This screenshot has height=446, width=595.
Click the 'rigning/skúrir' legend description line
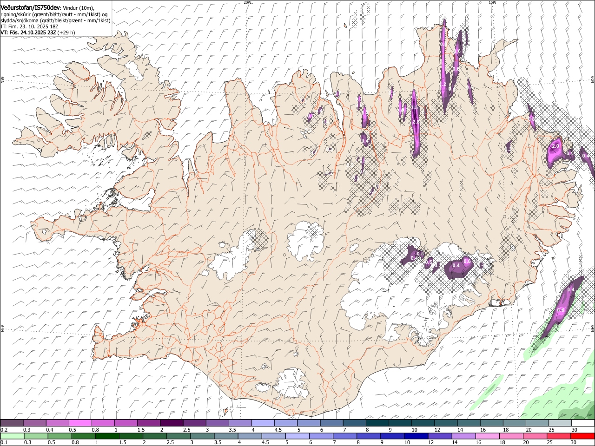[x=54, y=14]
